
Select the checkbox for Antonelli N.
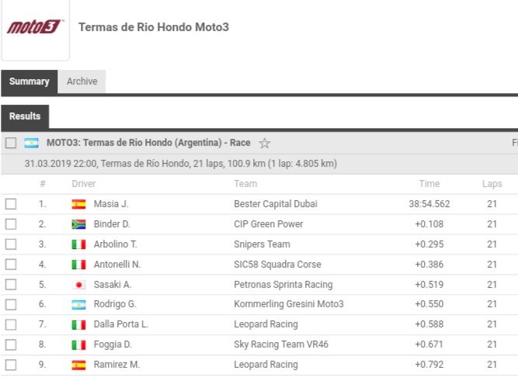[x=11, y=265]
